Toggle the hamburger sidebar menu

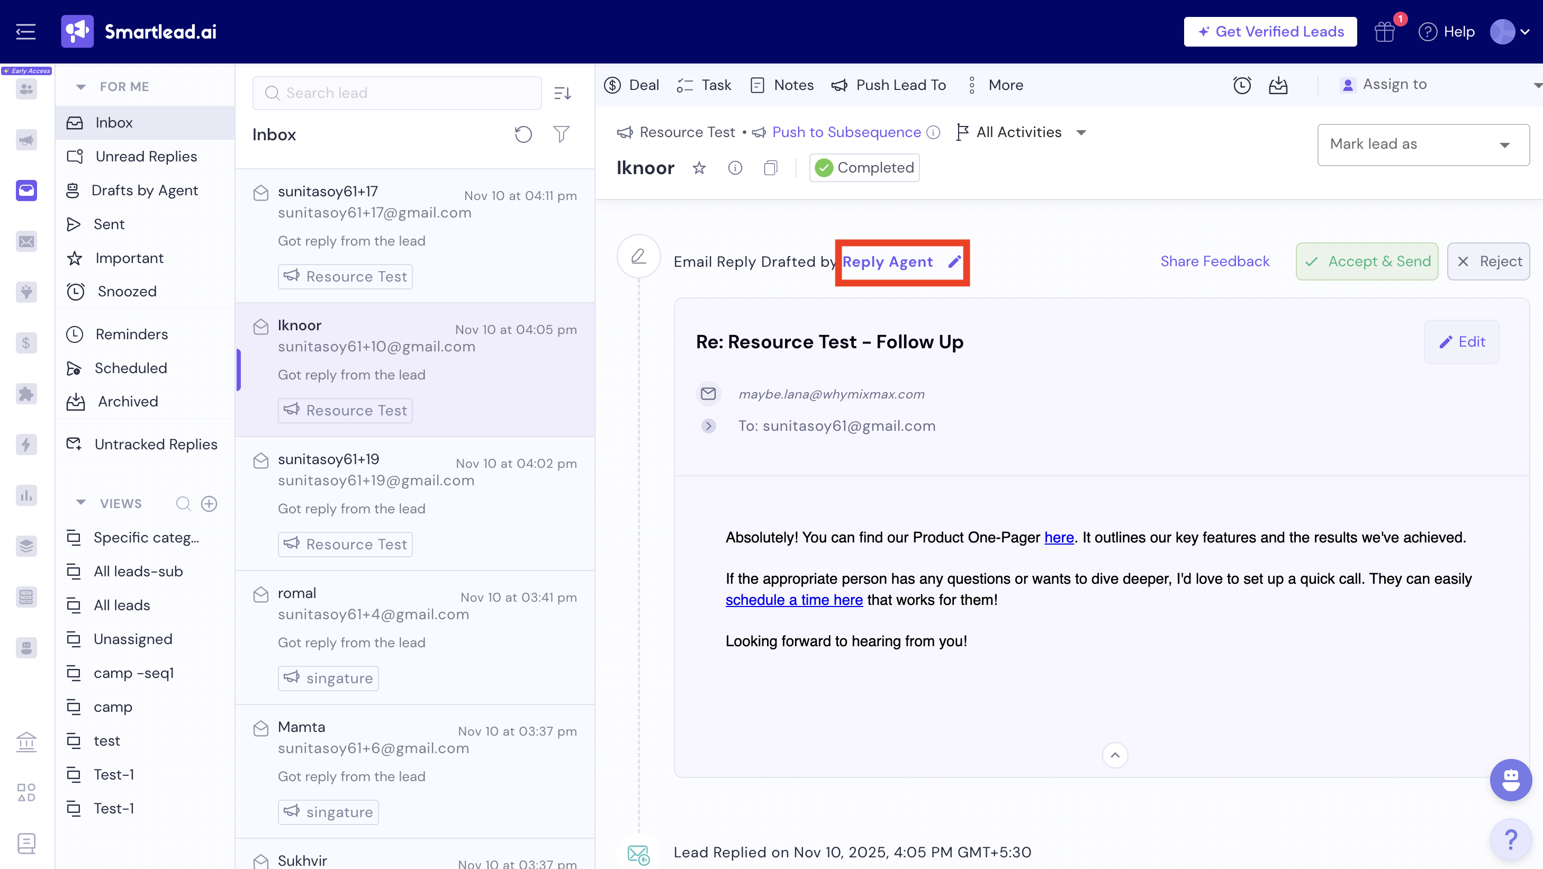[26, 32]
